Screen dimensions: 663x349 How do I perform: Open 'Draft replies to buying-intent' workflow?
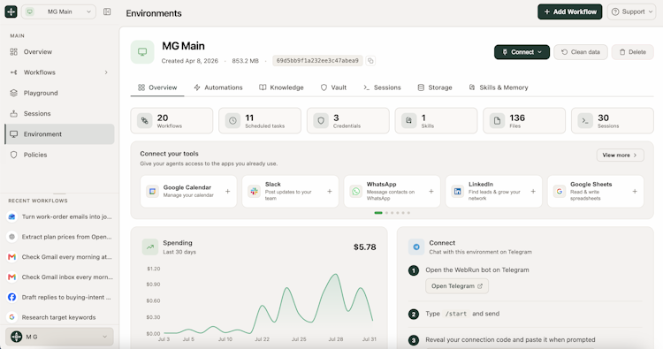[x=59, y=298]
